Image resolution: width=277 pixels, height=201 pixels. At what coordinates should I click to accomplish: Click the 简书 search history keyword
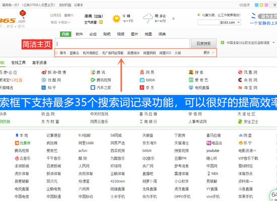(x=63, y=53)
